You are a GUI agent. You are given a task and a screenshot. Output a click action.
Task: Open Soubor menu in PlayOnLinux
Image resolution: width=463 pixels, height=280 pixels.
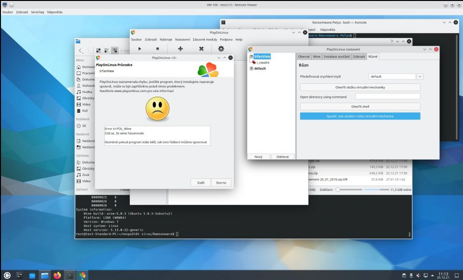(136, 40)
